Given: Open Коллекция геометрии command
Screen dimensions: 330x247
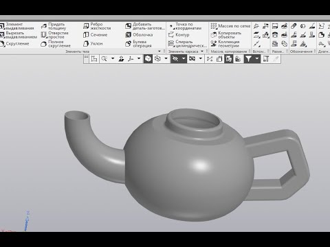Looking at the screenshot, I should [225, 44].
